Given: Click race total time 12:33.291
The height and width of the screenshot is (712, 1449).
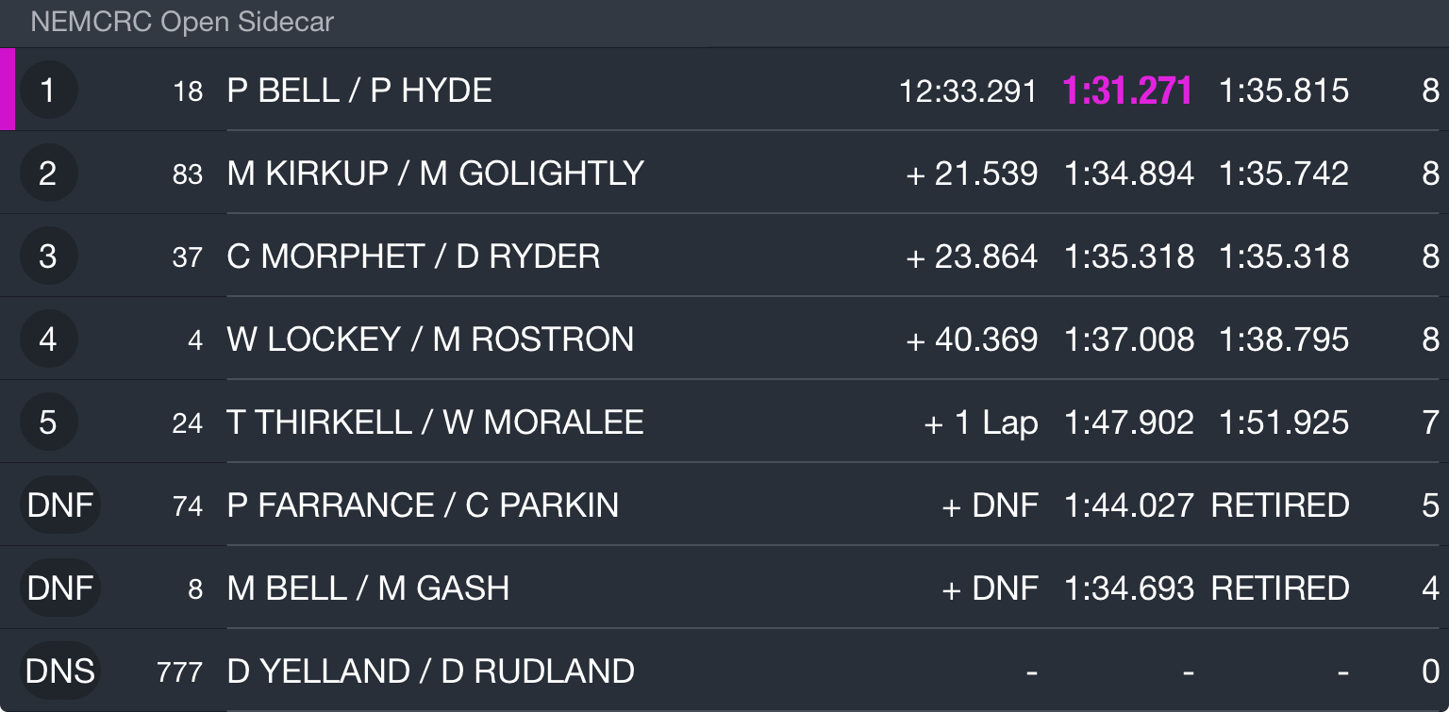Looking at the screenshot, I should coord(968,91).
